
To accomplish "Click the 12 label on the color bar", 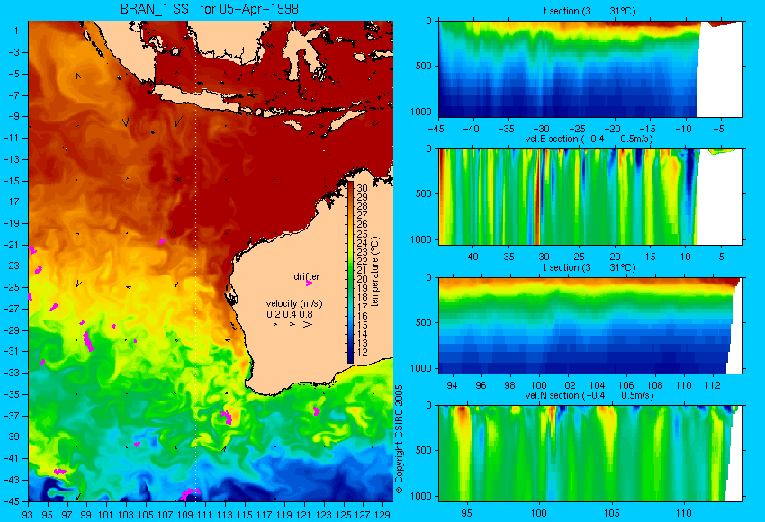I will click(x=362, y=352).
